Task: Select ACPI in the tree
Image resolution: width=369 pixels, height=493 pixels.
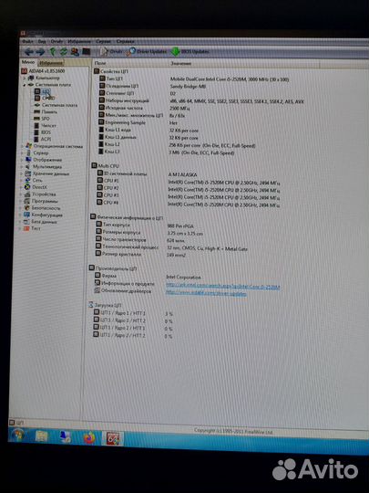Action: [43, 140]
